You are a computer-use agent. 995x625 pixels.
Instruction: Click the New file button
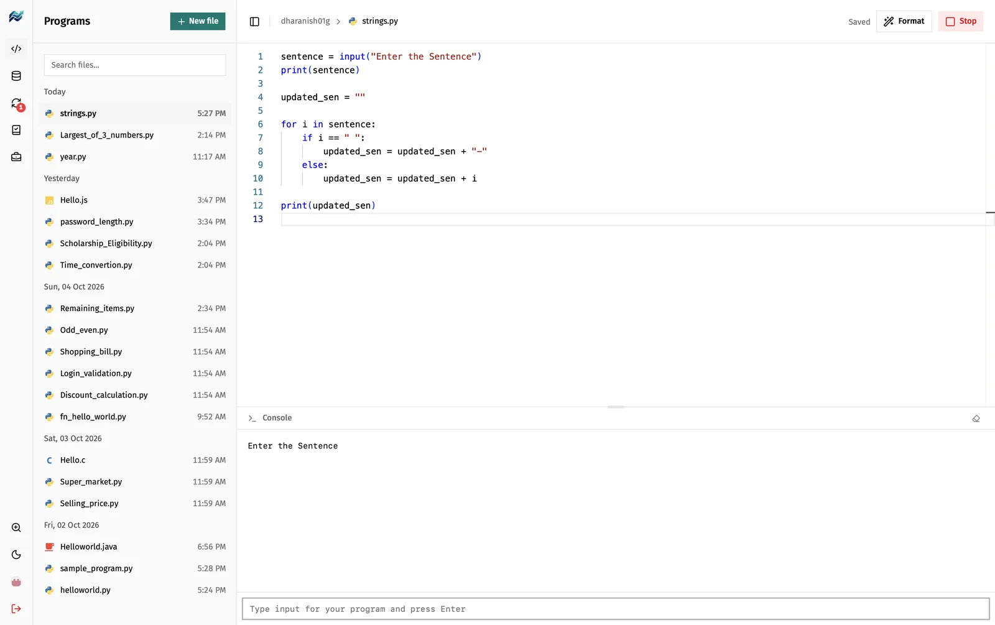[x=198, y=21]
